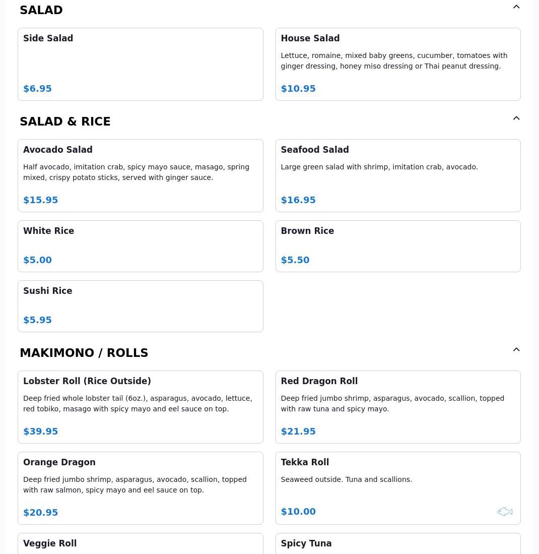Open the Spicy Tuna item

click(x=397, y=544)
